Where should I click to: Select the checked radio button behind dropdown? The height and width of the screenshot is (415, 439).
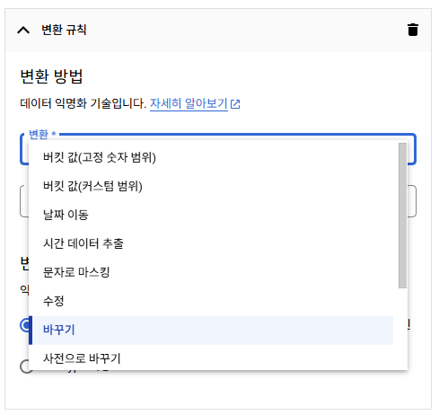click(24, 325)
